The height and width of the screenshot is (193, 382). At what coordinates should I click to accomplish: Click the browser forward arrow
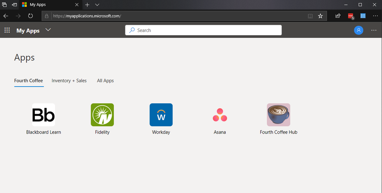pyautogui.click(x=18, y=16)
